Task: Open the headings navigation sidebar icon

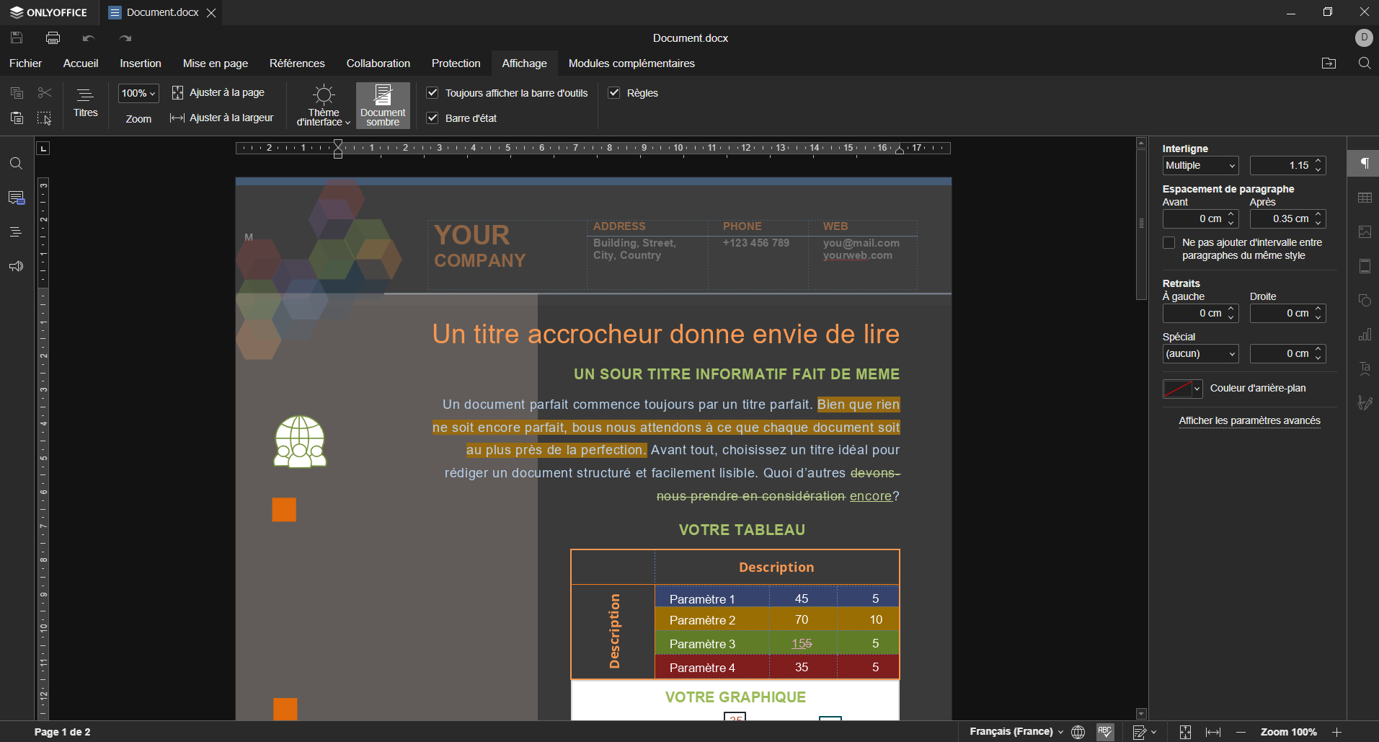Action: tap(16, 231)
